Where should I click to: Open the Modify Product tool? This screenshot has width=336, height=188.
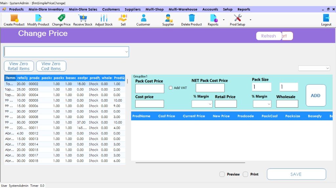pos(38,20)
